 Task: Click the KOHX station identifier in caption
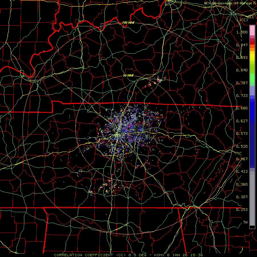coord(160,255)
